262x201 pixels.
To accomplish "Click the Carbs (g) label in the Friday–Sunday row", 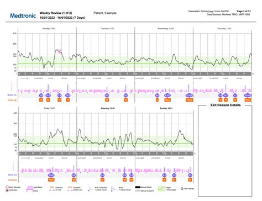I will [13, 180].
